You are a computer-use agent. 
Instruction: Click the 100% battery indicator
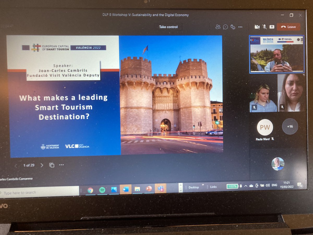coord(232,186)
